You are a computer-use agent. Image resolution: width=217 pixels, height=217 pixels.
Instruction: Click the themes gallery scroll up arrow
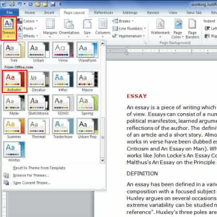tap(103, 44)
